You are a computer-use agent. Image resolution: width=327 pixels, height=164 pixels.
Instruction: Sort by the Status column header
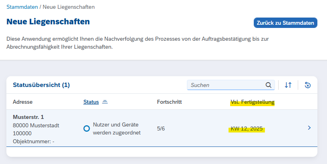pos(91,102)
